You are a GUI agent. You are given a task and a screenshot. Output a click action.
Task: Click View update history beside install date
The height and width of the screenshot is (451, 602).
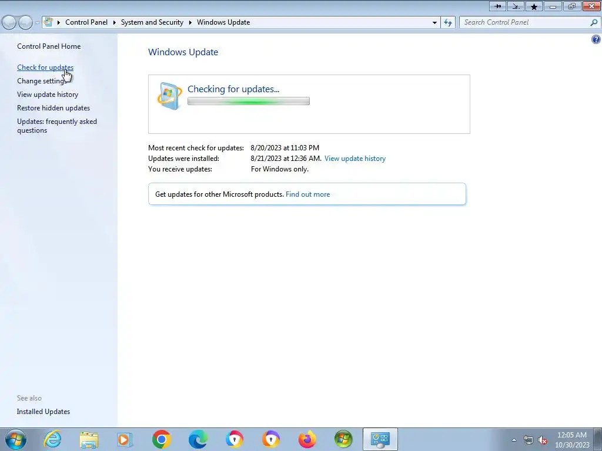coord(355,159)
